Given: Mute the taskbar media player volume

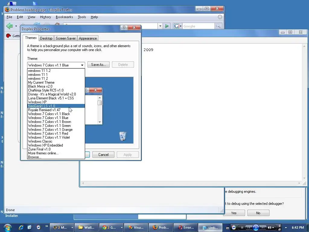Looking at the screenshot, I should coord(269,228).
